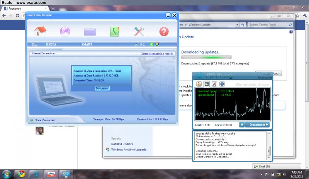This screenshot has width=309, height=179.
Task: Click the green arrow status icon in Smart Bro
Action: click(151, 44)
